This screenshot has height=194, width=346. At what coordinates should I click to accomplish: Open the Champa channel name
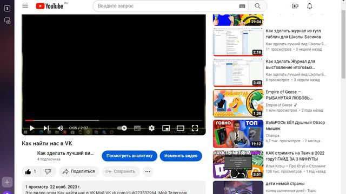click(272, 135)
